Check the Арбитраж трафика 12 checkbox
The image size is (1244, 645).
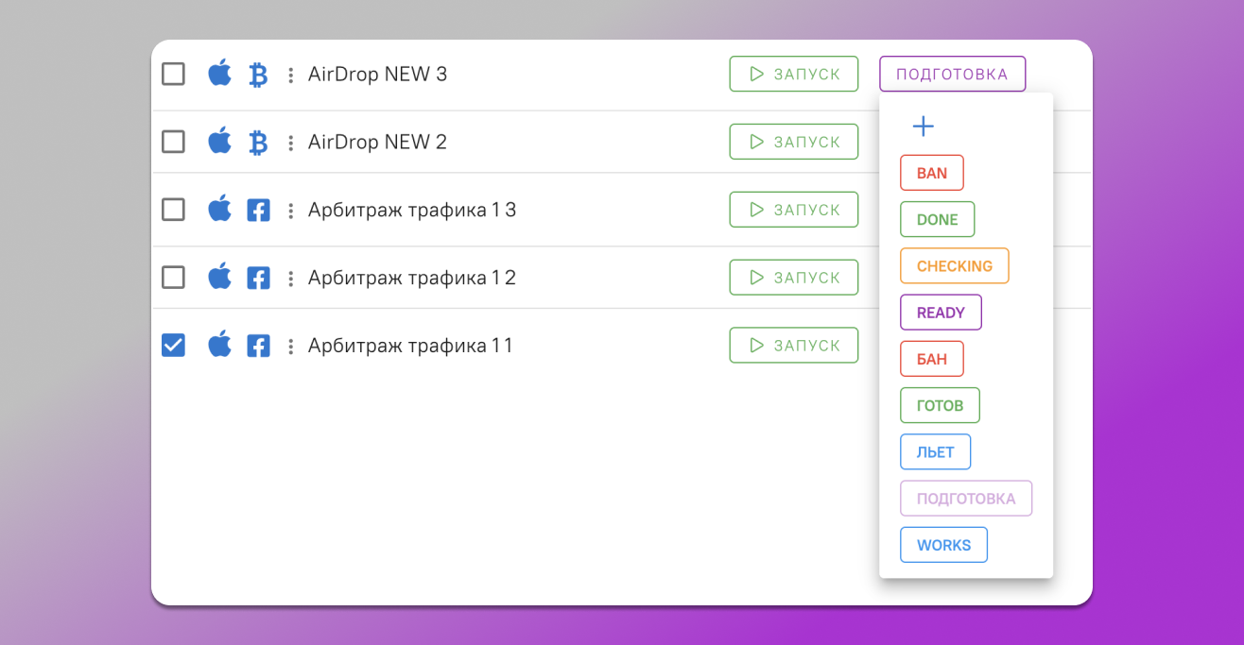pos(173,277)
